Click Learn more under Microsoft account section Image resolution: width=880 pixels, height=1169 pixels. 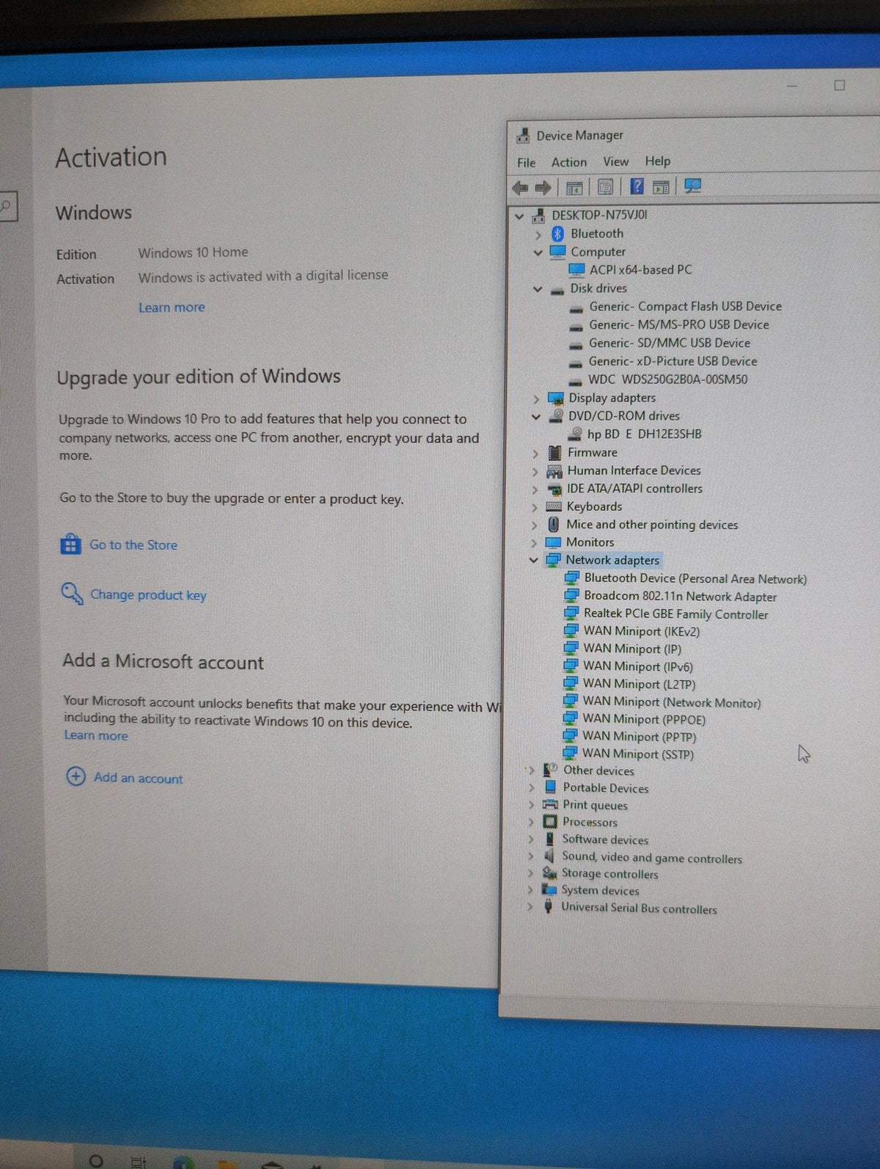click(x=96, y=735)
